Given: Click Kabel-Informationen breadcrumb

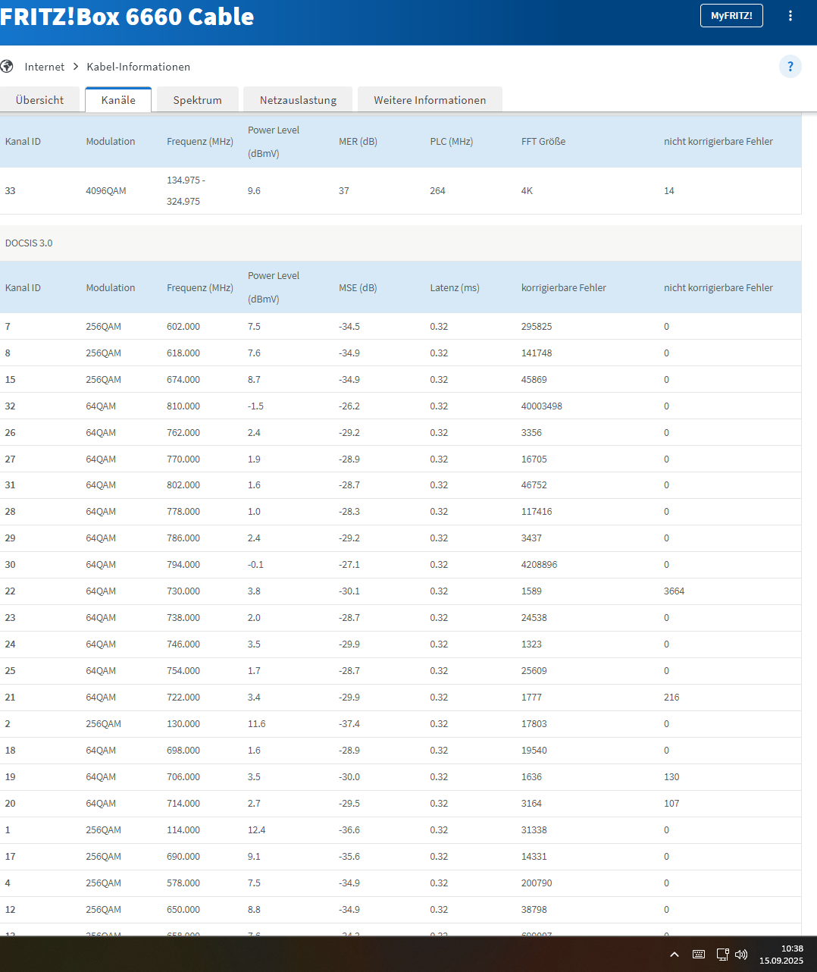Looking at the screenshot, I should click(139, 67).
